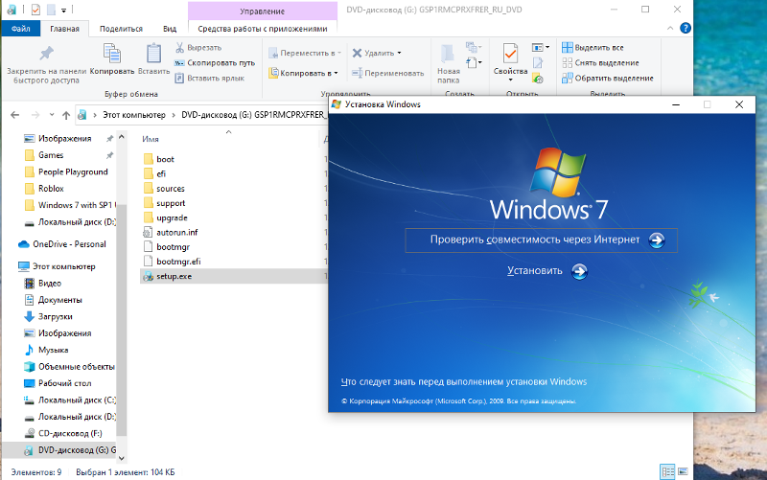Select the sources folder
This screenshot has width=767, height=480.
pos(171,188)
